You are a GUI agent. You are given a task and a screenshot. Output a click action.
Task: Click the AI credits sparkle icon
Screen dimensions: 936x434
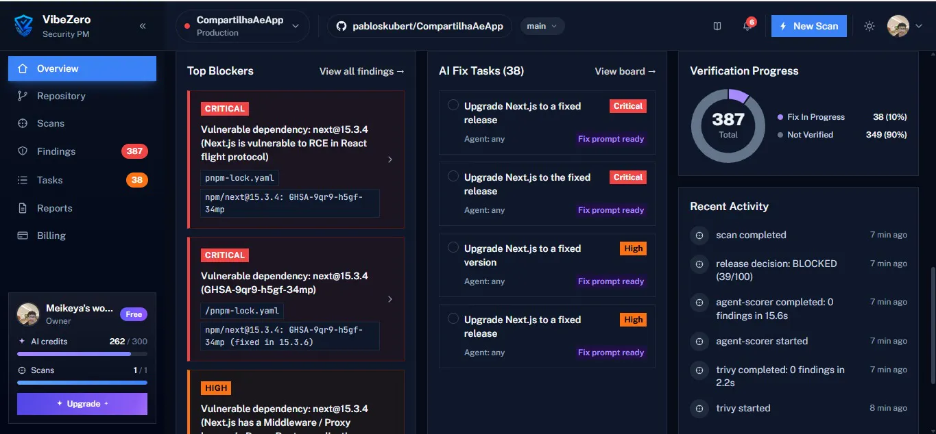click(x=22, y=341)
